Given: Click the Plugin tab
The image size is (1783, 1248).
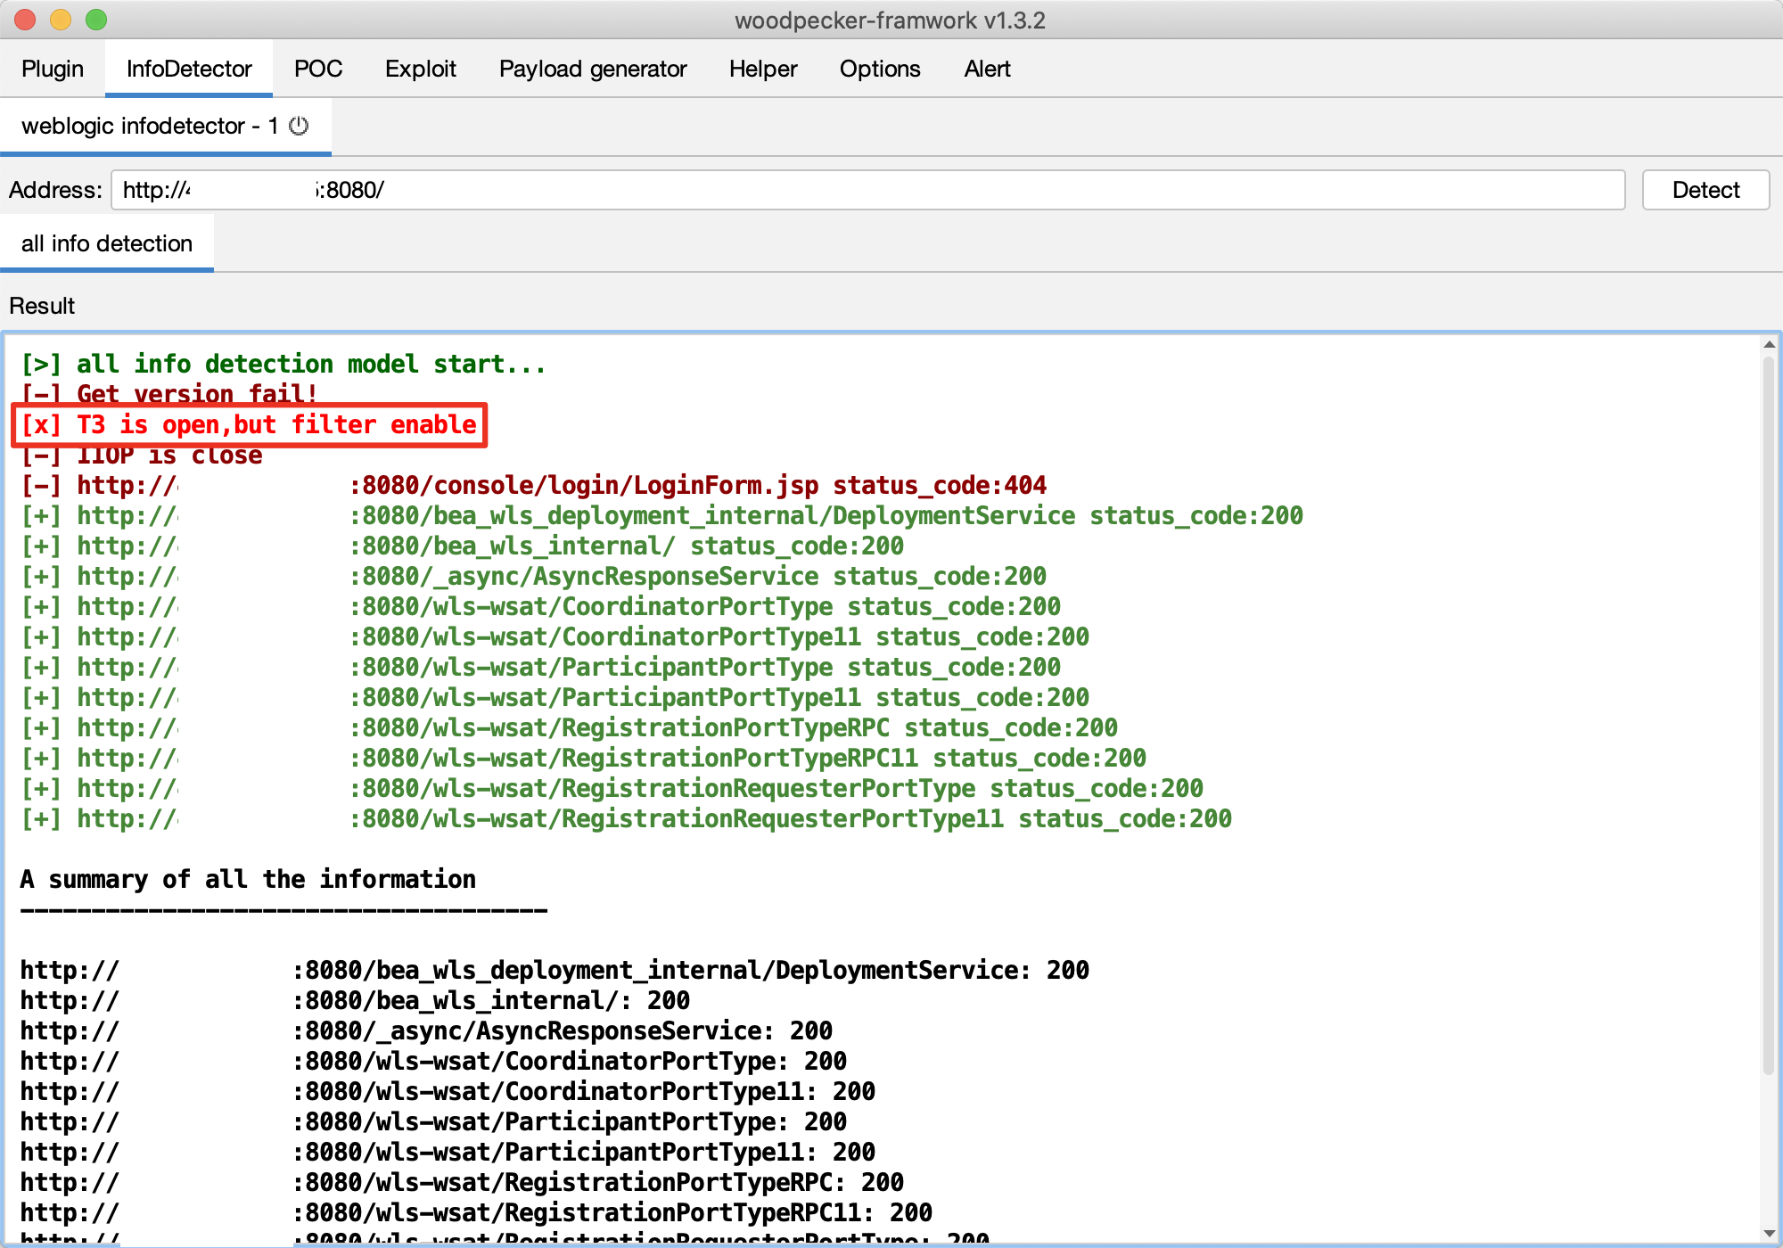Looking at the screenshot, I should (x=52, y=66).
